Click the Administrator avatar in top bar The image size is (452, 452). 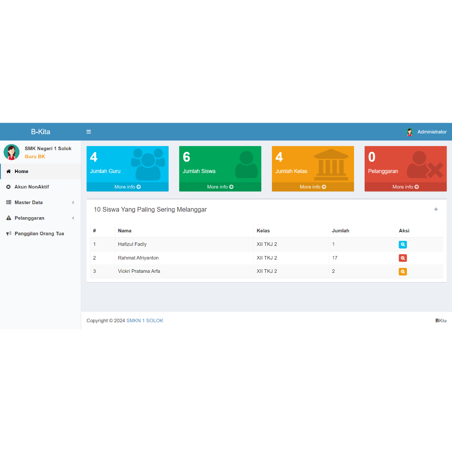(409, 132)
